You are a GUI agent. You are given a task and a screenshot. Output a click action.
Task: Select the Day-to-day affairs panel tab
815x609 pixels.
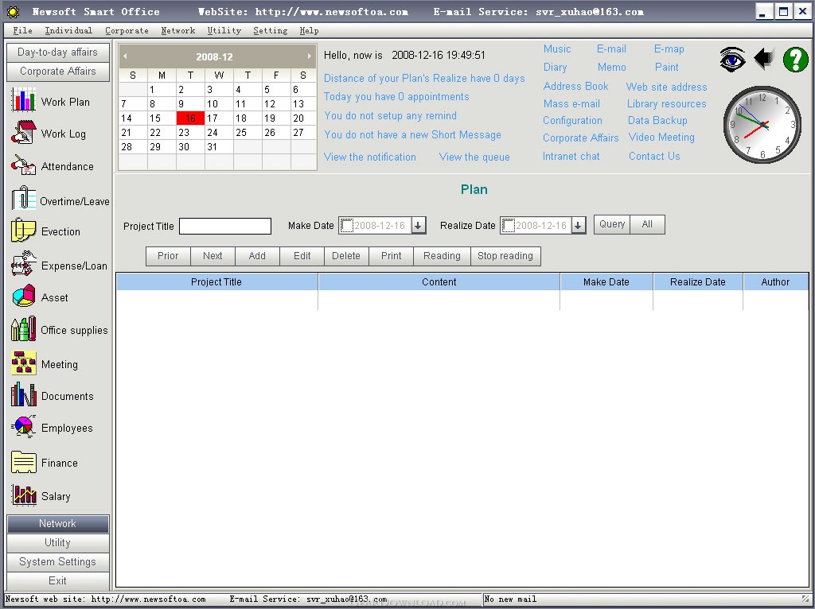pyautogui.click(x=57, y=52)
